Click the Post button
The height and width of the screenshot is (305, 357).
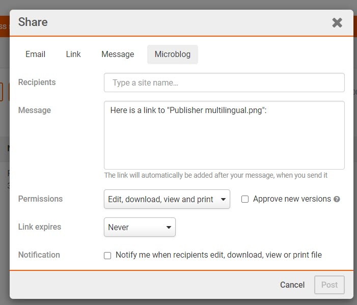pos(329,285)
